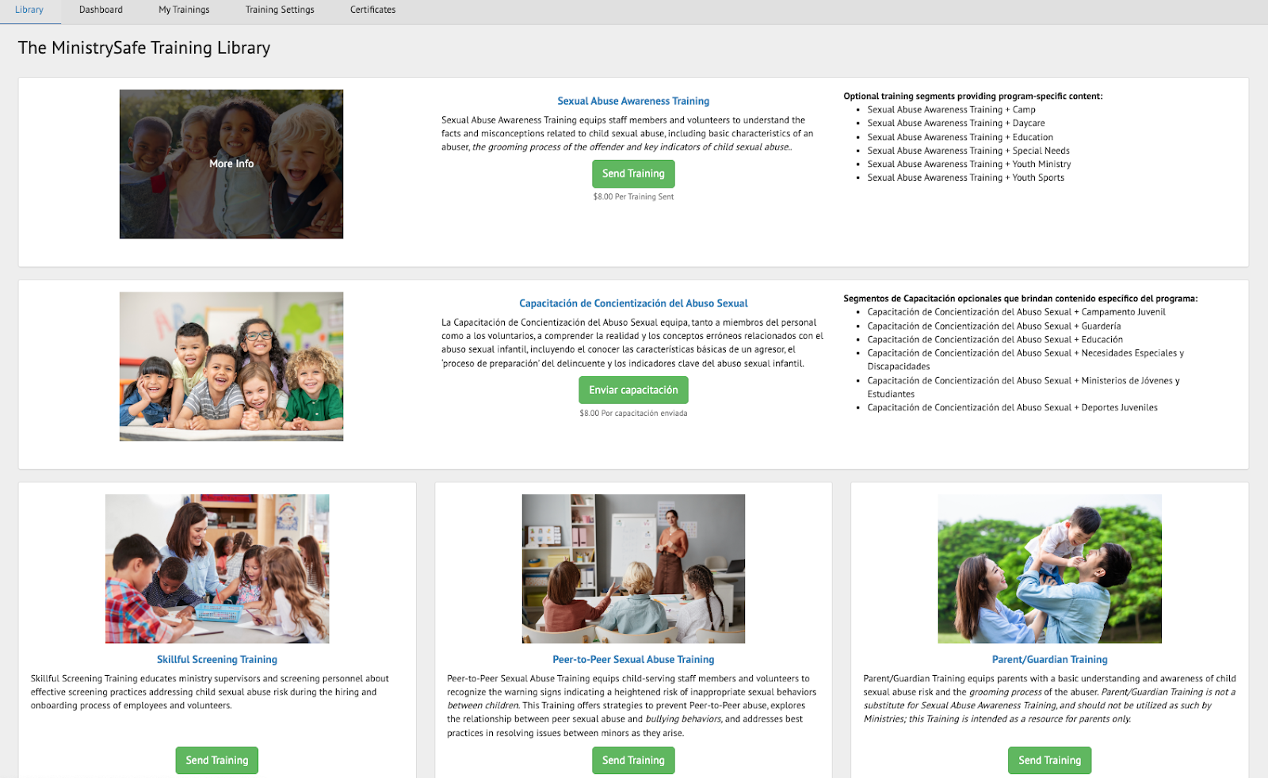Open Sexual Abuse Awareness Training title link
The height and width of the screenshot is (778, 1268).
tap(633, 101)
